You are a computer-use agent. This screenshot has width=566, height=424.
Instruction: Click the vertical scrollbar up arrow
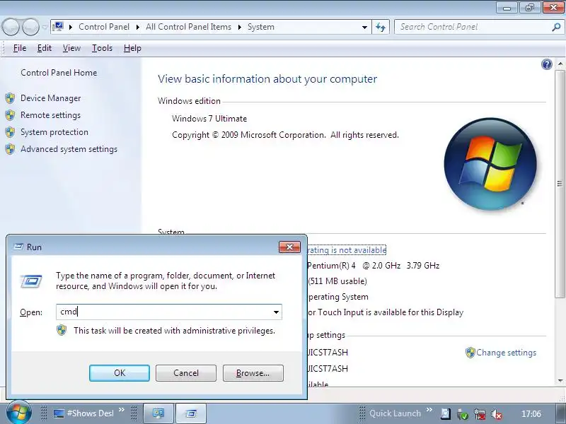pos(560,64)
